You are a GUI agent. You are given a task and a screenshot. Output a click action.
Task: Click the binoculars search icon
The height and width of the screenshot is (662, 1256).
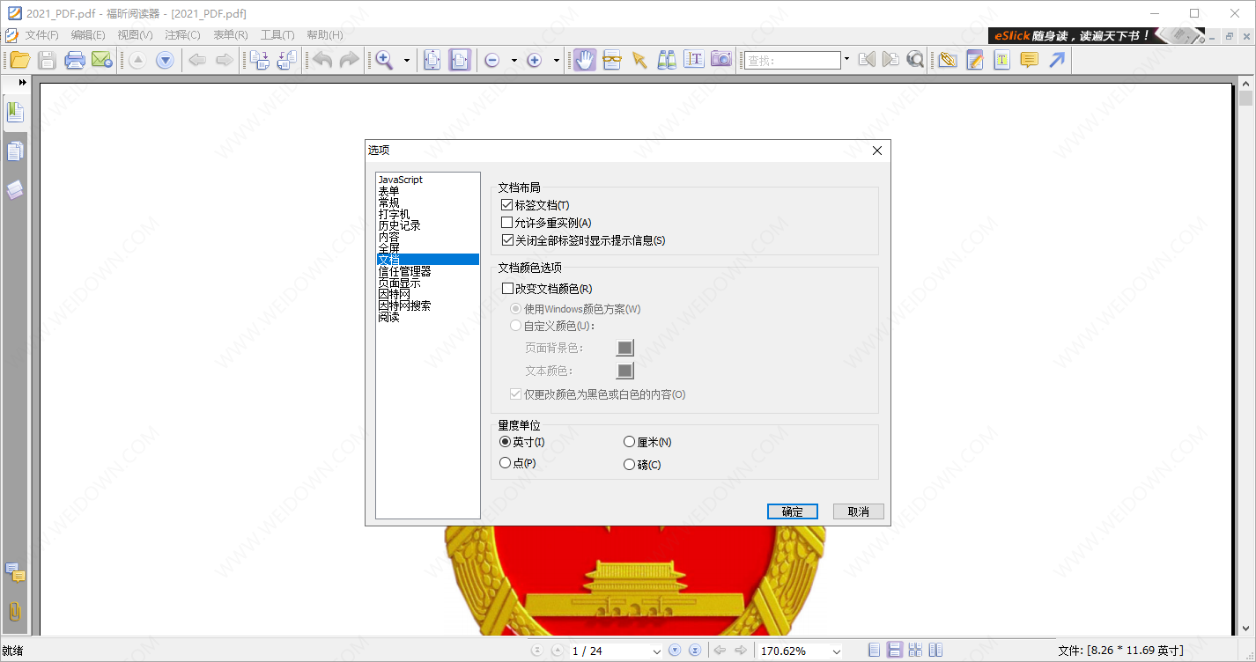(667, 60)
